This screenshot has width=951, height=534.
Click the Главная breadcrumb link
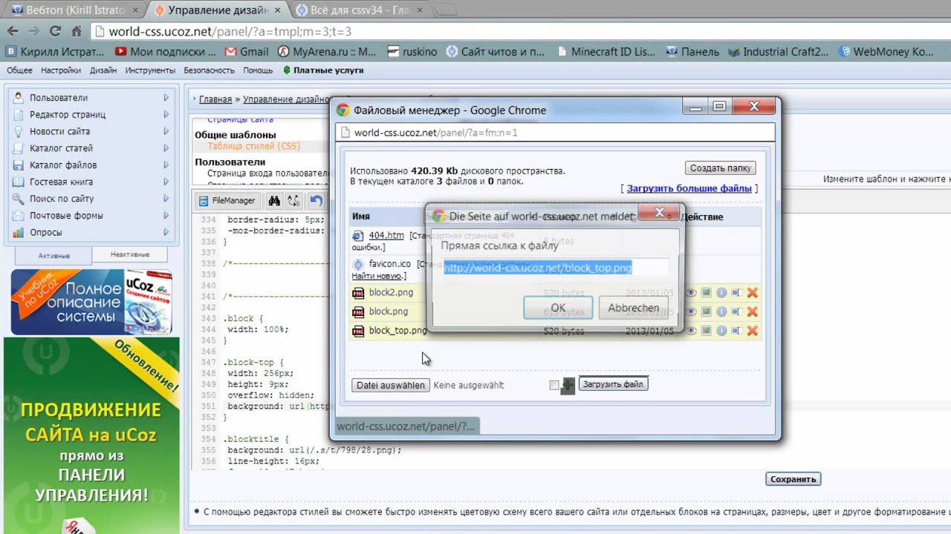(215, 99)
